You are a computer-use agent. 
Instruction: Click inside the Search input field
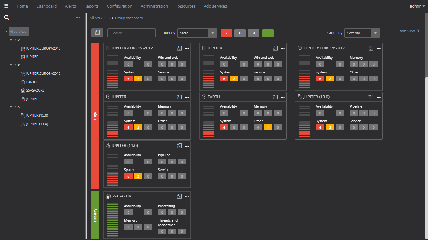[x=131, y=33]
